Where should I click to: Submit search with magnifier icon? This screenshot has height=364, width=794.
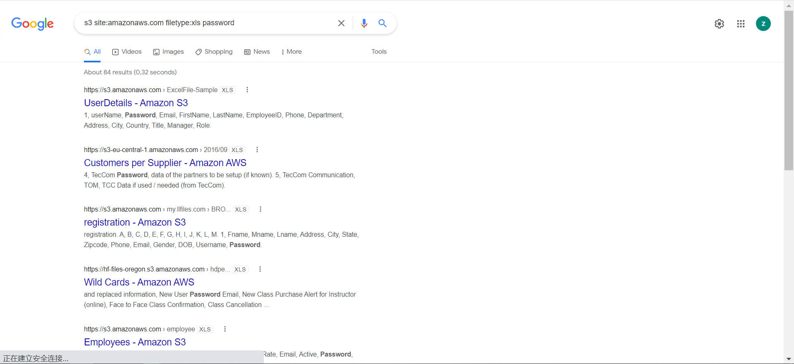click(x=383, y=23)
